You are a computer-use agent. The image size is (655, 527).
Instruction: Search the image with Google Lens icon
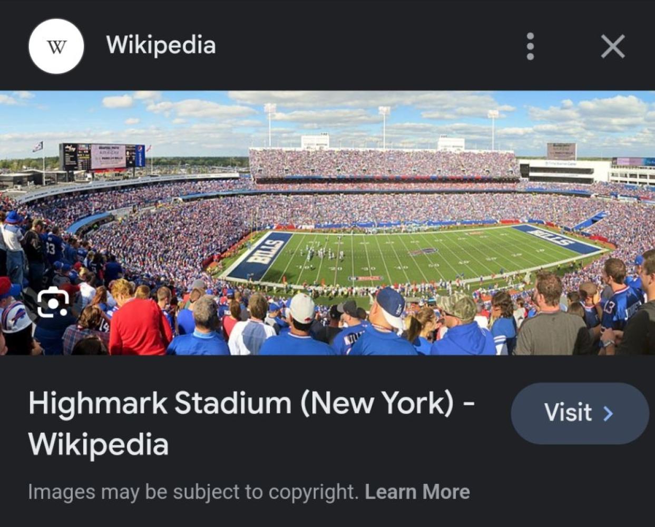coord(53,302)
